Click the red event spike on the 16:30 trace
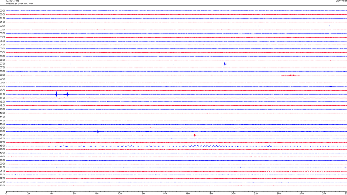 pyautogui.click(x=194, y=135)
